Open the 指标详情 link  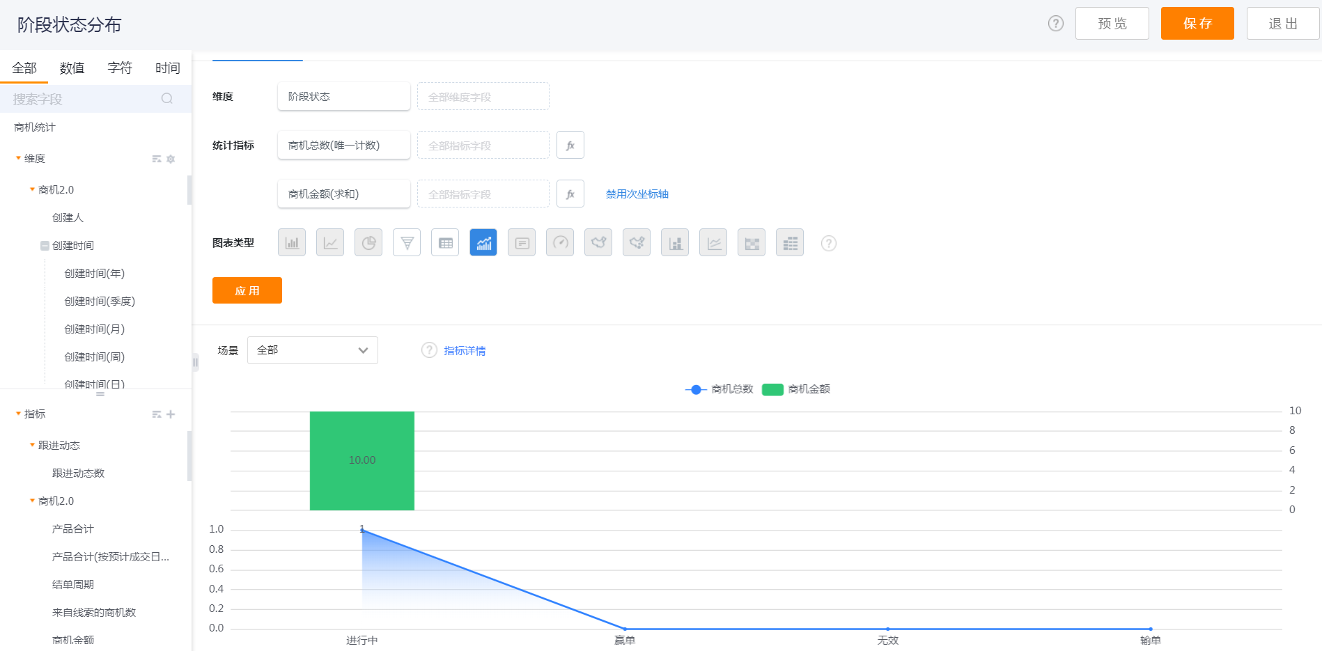click(465, 351)
